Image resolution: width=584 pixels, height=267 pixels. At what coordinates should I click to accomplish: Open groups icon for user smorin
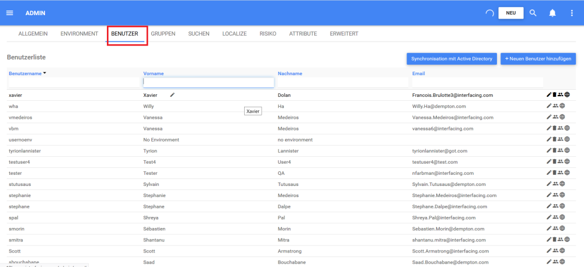pos(556,229)
